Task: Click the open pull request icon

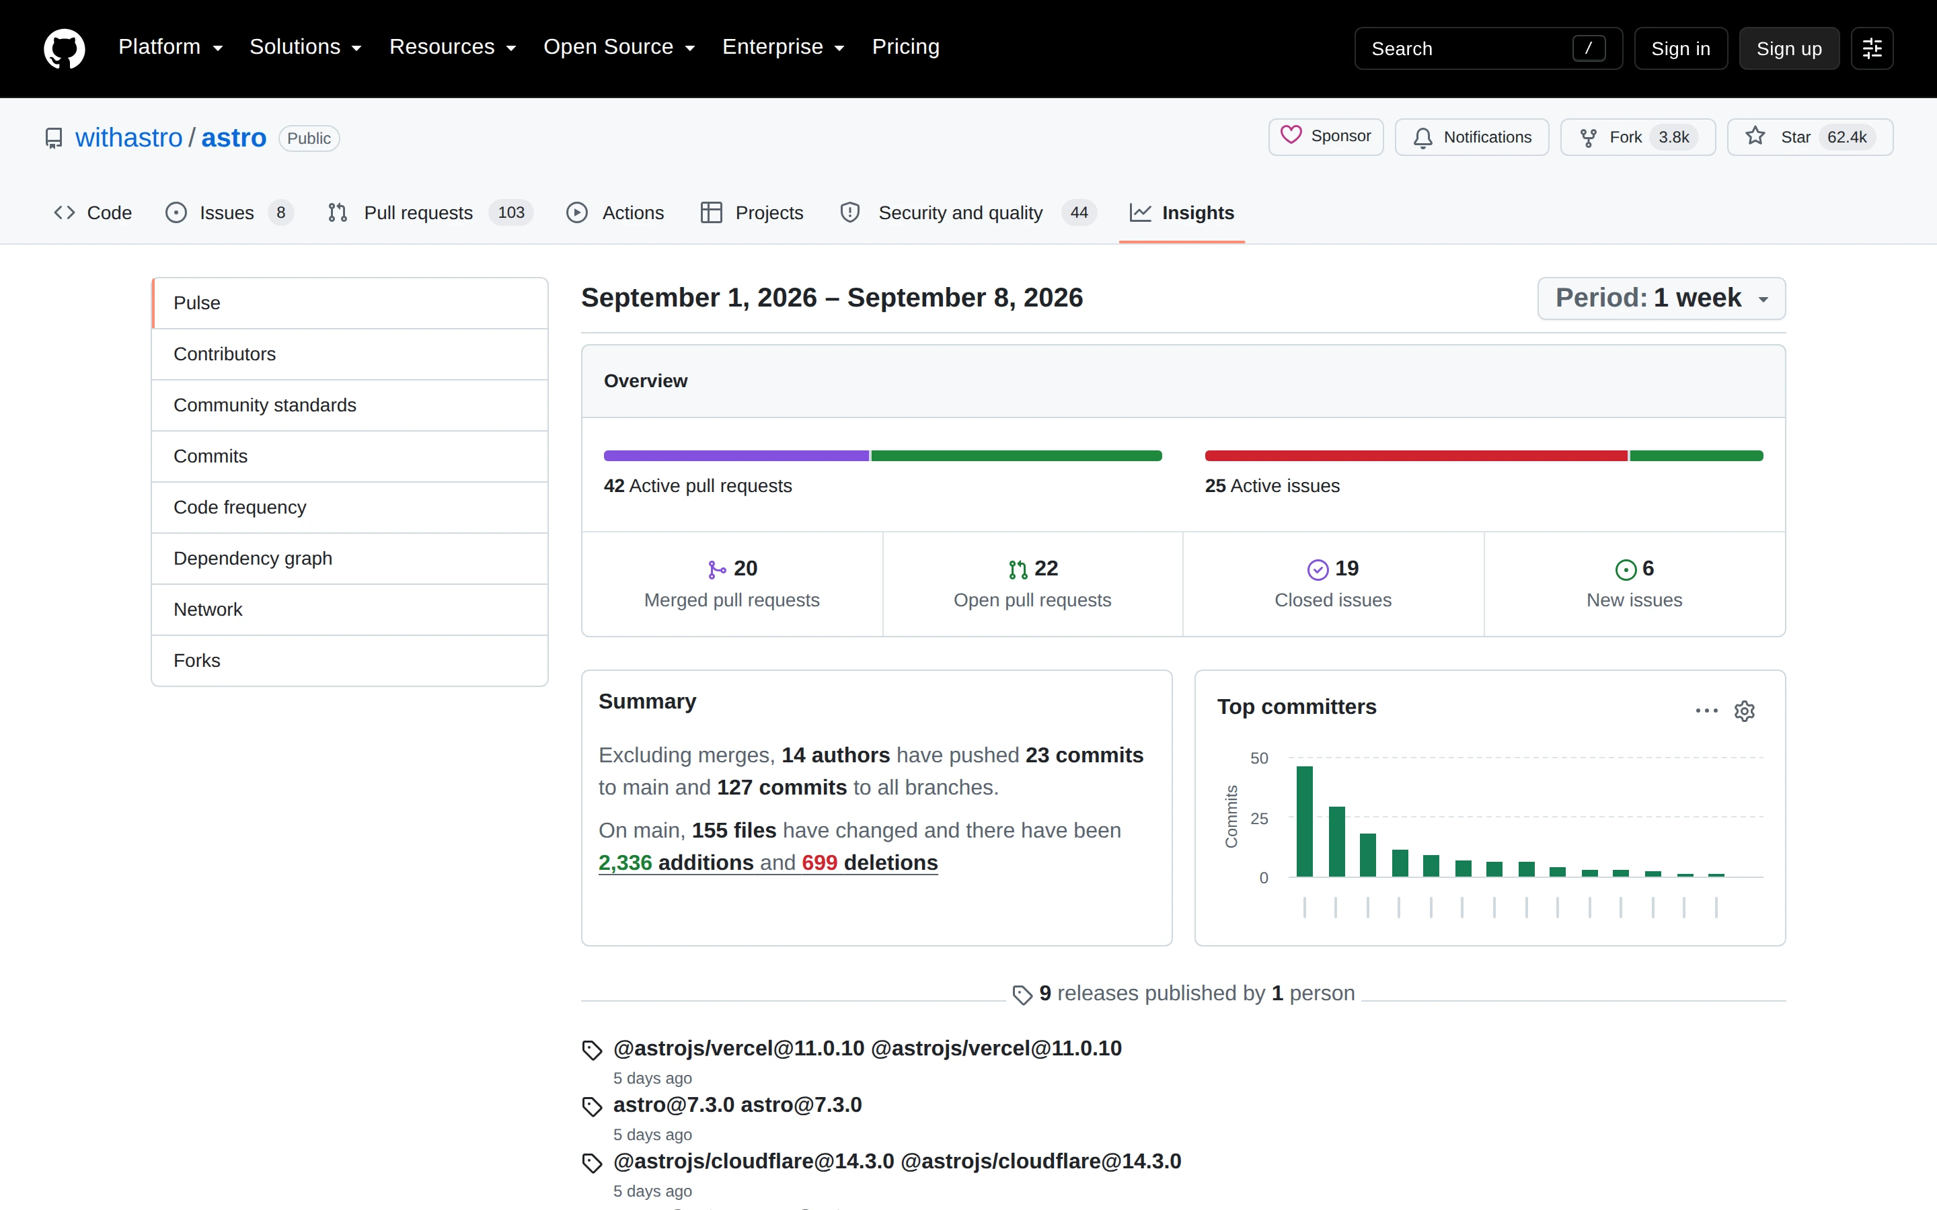Action: tap(1018, 570)
